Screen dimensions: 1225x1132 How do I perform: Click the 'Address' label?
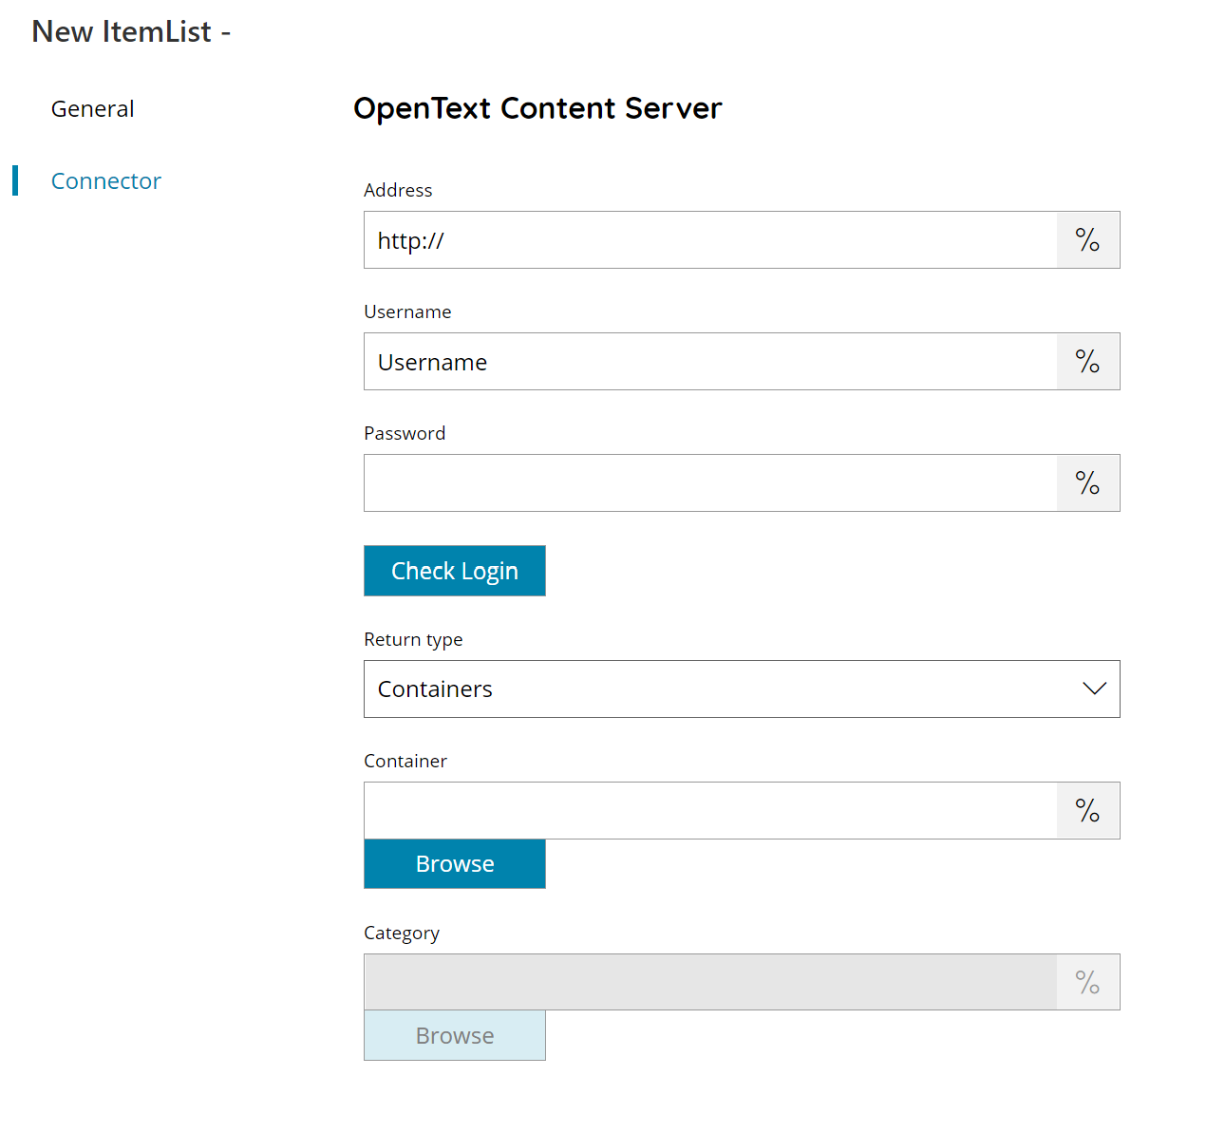398,191
